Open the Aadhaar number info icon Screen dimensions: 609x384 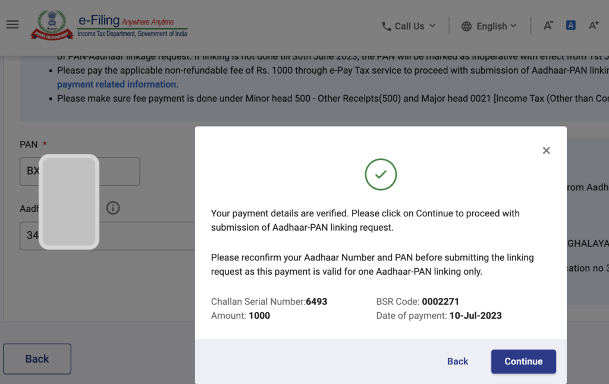point(113,208)
